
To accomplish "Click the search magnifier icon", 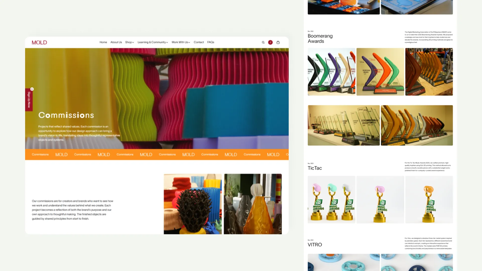I will [263, 42].
